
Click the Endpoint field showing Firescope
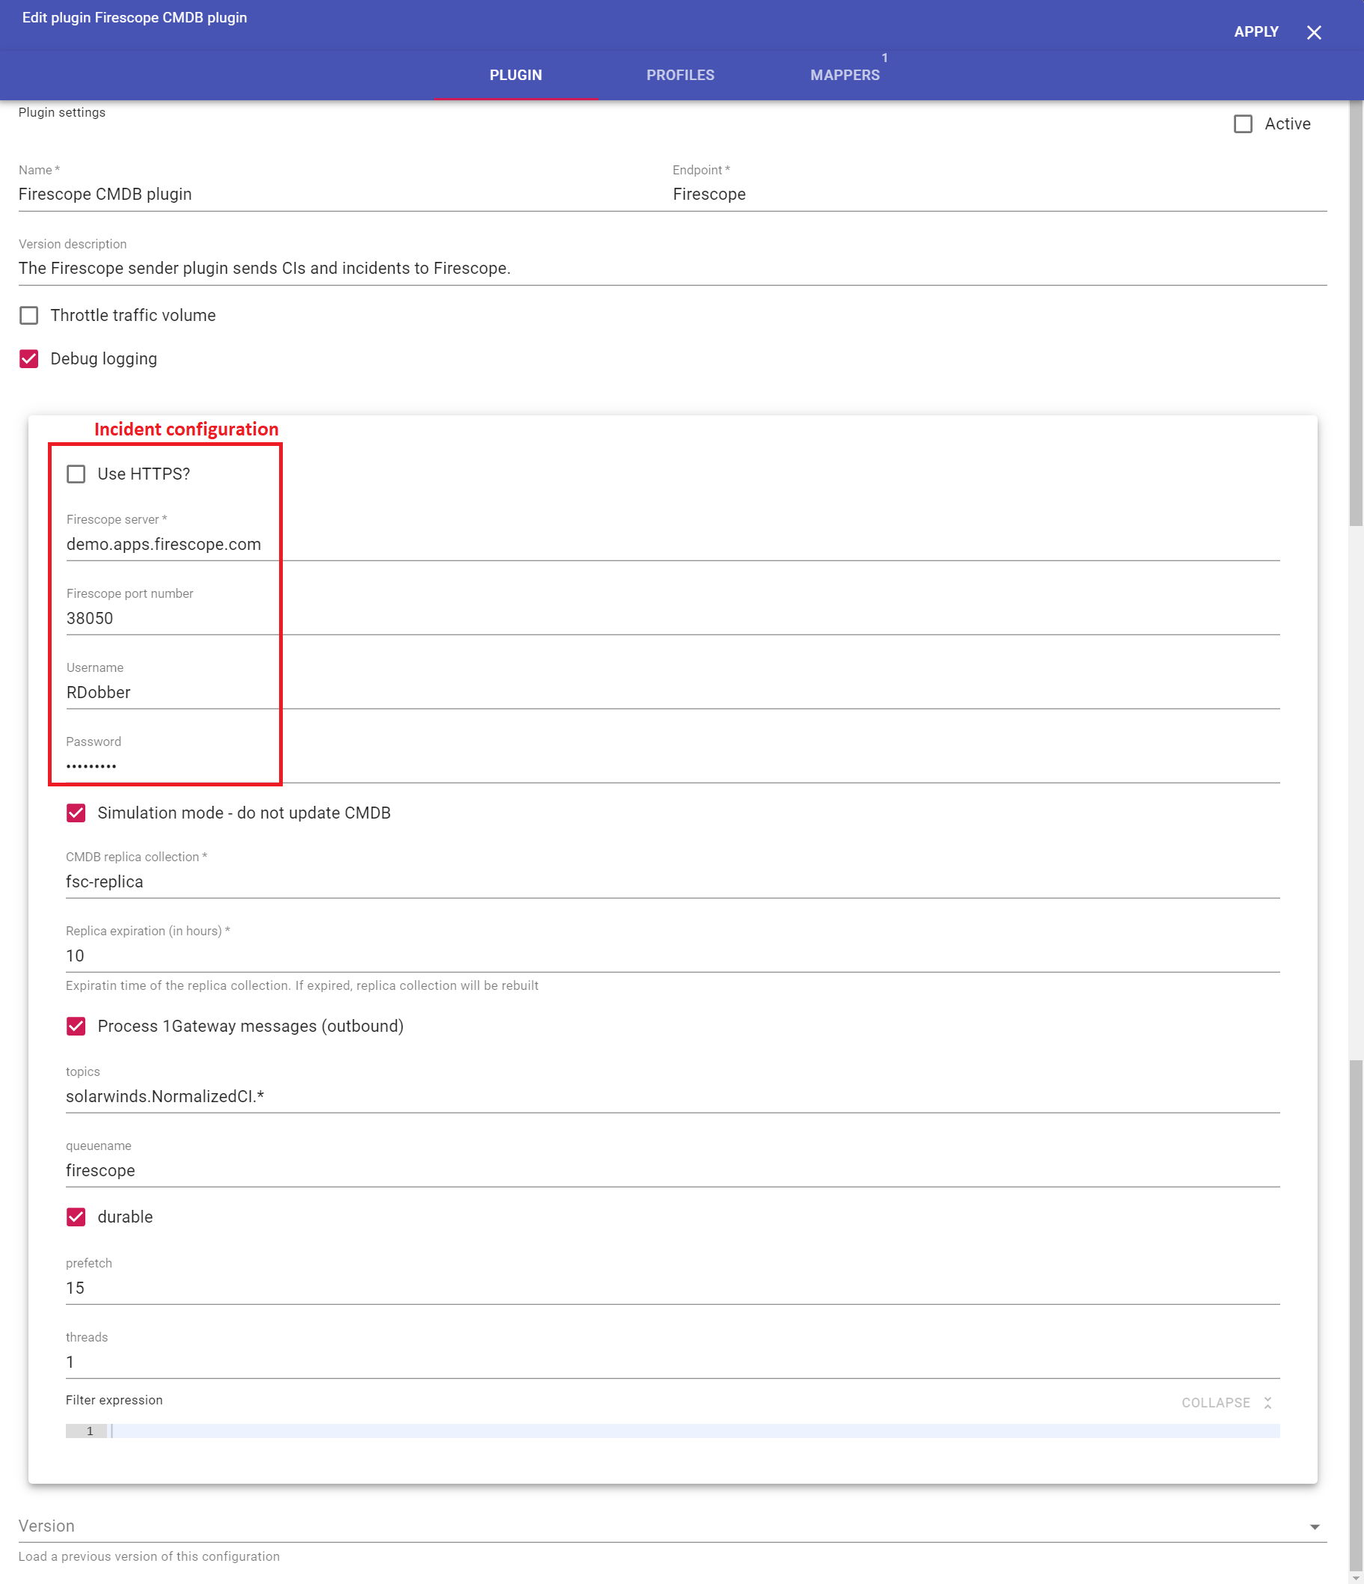[x=994, y=195]
